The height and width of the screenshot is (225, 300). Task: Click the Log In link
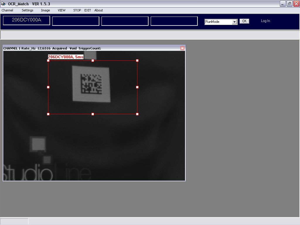(x=265, y=21)
